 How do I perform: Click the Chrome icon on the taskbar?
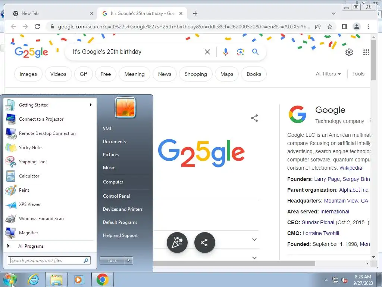(x=102, y=280)
